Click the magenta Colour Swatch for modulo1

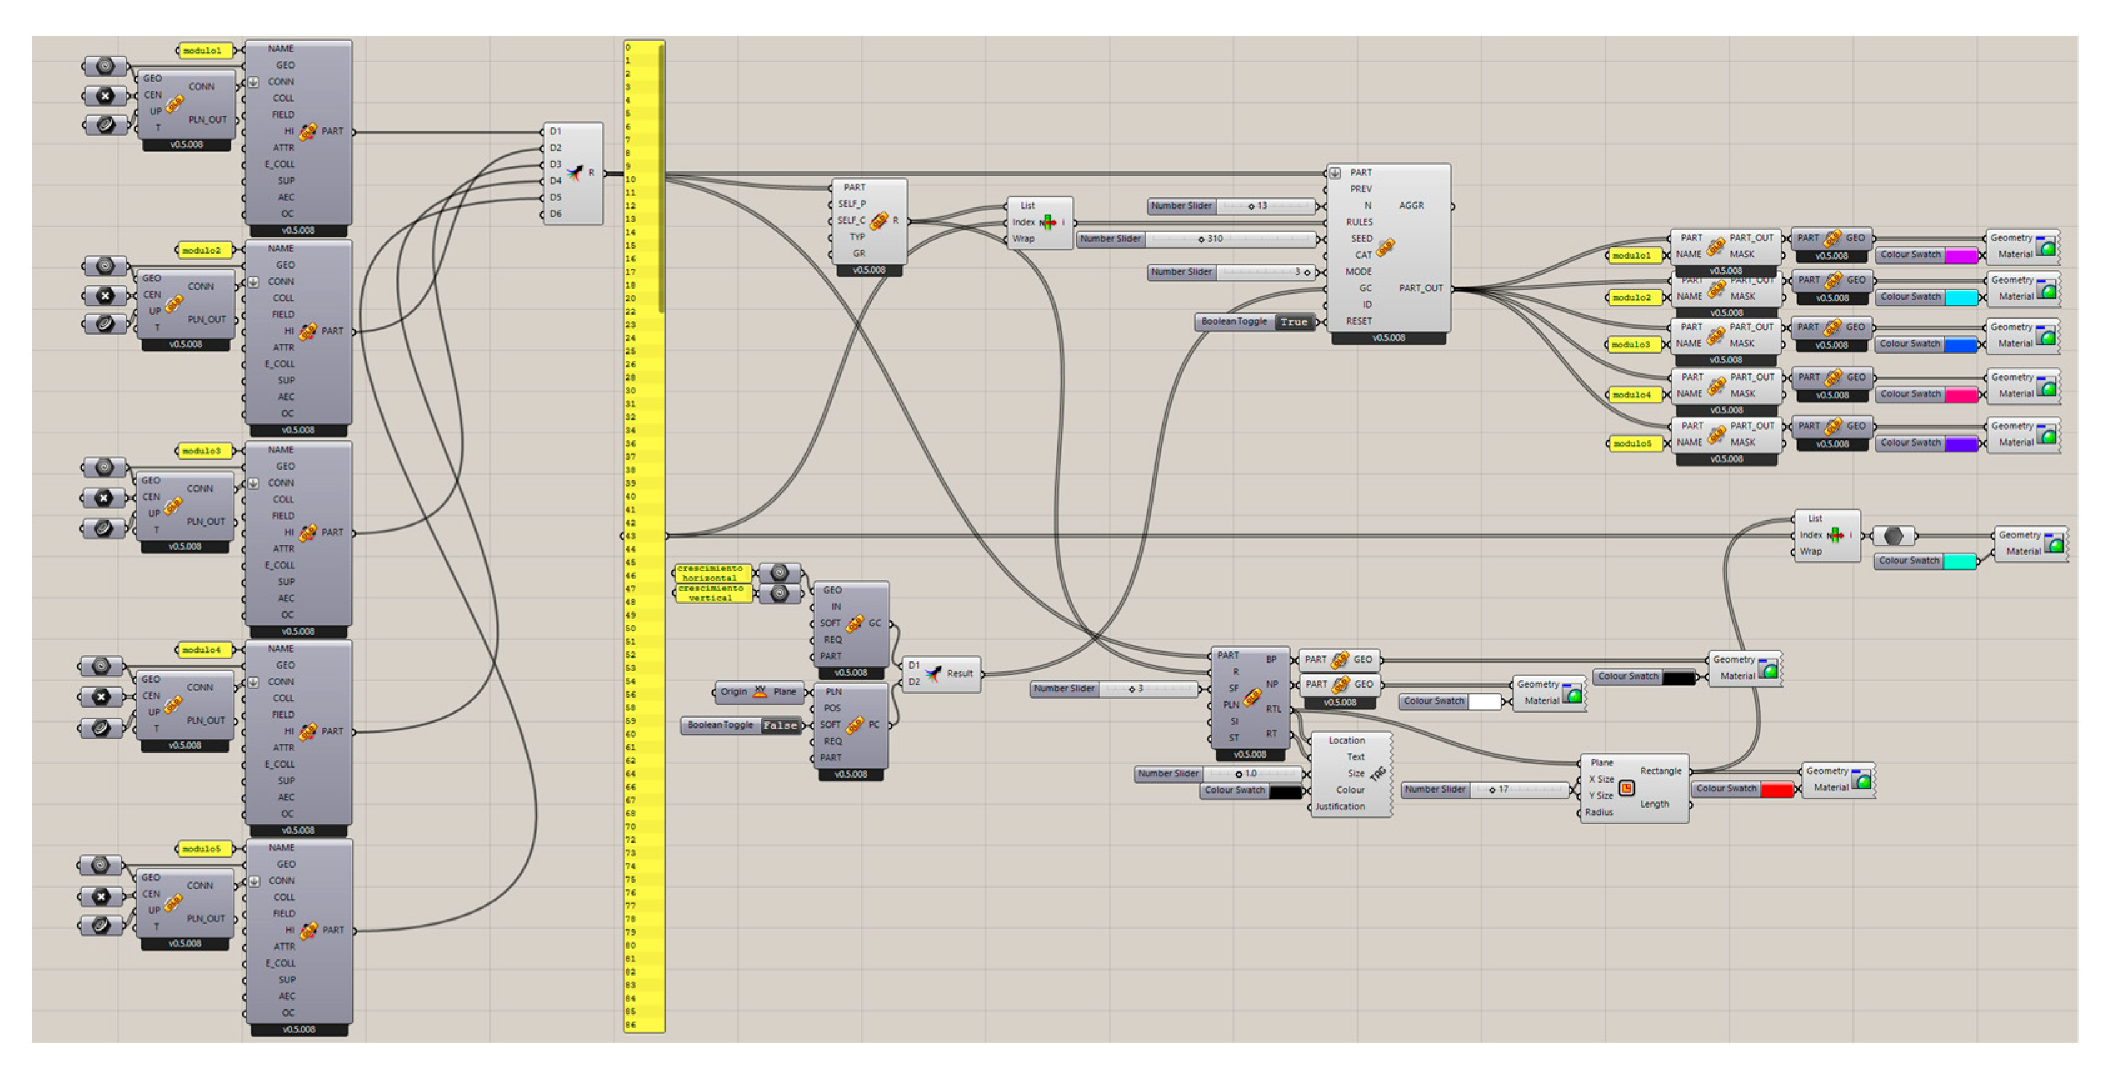1962,255
